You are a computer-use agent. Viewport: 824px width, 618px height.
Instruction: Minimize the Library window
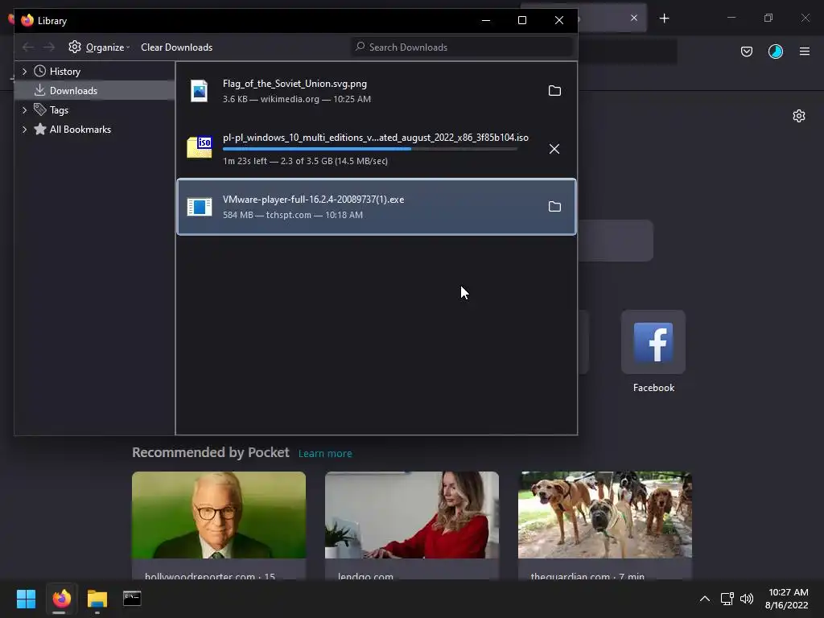[x=486, y=20]
